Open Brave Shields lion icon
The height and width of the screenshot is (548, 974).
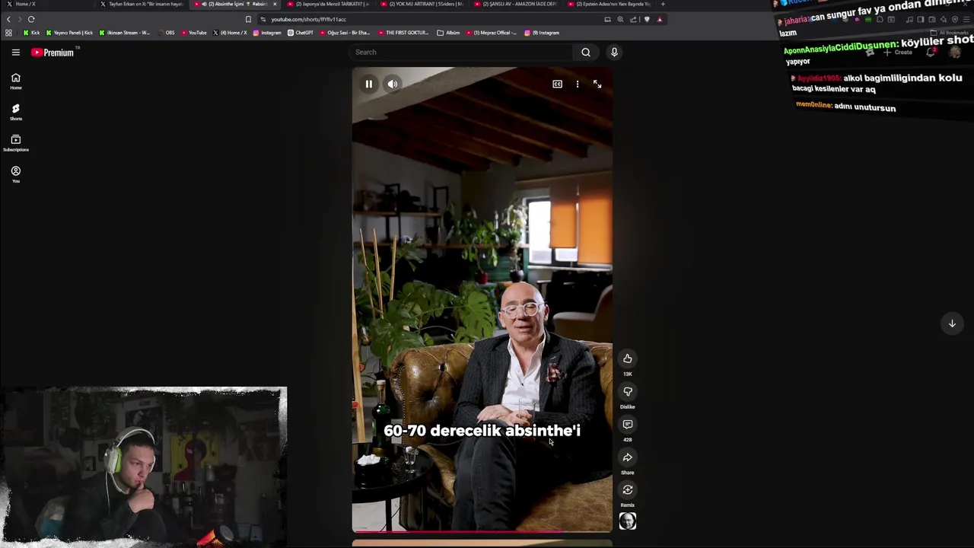pyautogui.click(x=647, y=19)
